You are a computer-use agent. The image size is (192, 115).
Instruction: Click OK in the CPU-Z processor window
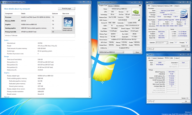186,49
